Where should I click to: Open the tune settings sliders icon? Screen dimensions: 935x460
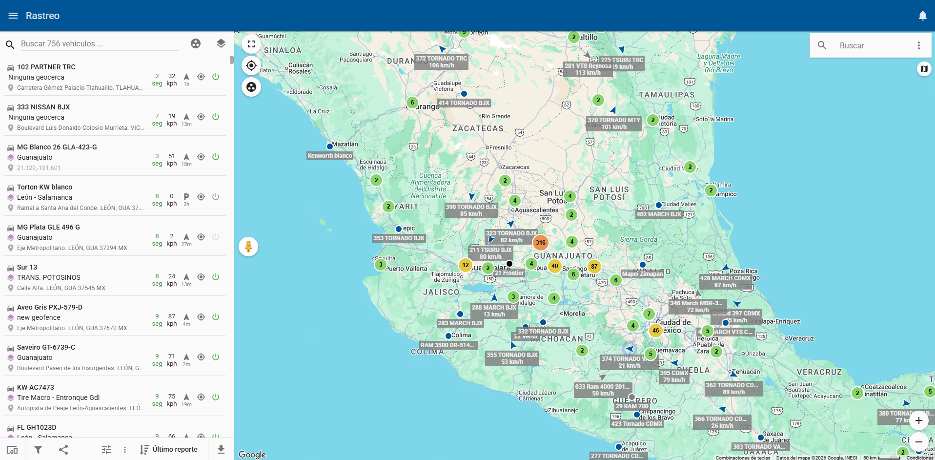106,450
